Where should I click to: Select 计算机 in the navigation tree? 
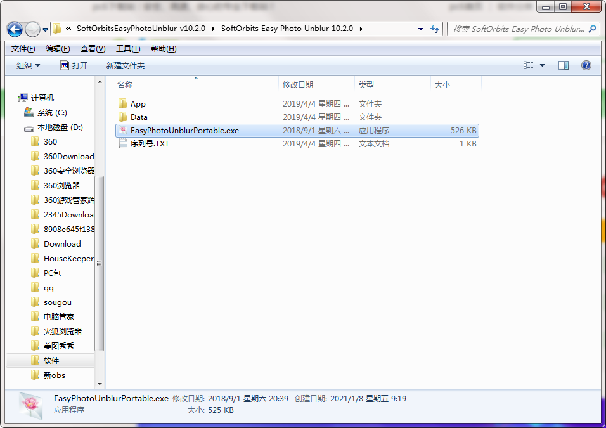[42, 98]
